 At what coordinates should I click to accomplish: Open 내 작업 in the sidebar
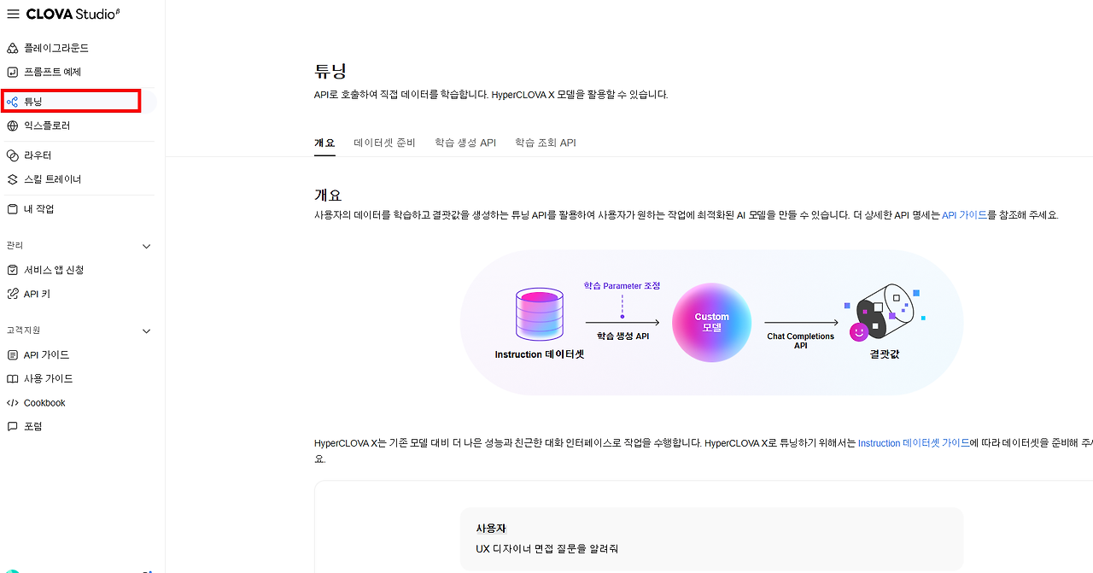[x=79, y=209]
